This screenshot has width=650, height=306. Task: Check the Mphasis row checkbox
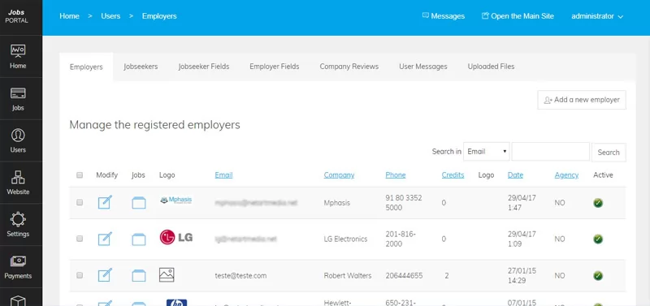tap(80, 202)
